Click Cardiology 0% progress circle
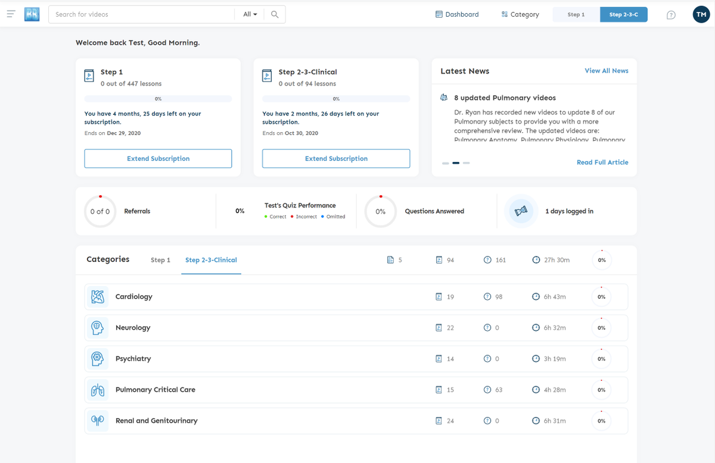 [602, 296]
